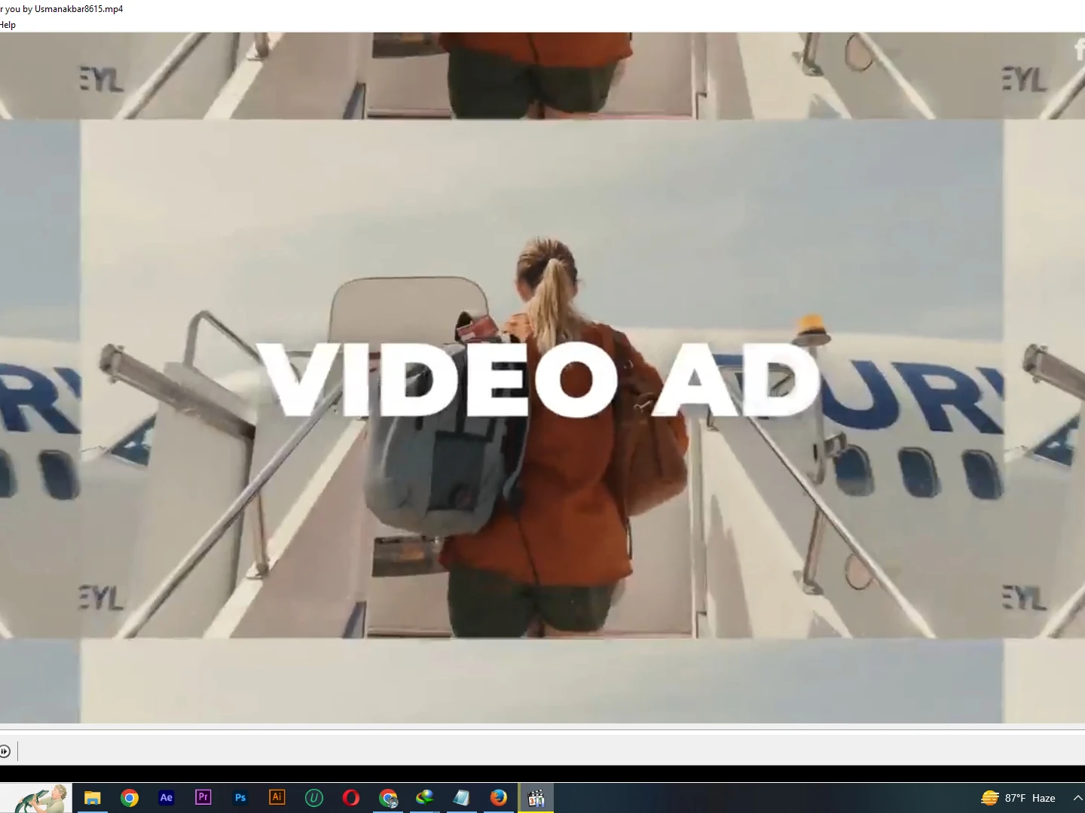Launch Adobe Photoshop
This screenshot has height=813, width=1085.
(240, 798)
